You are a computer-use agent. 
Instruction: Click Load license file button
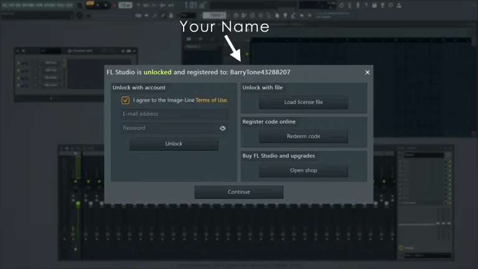pyautogui.click(x=303, y=102)
